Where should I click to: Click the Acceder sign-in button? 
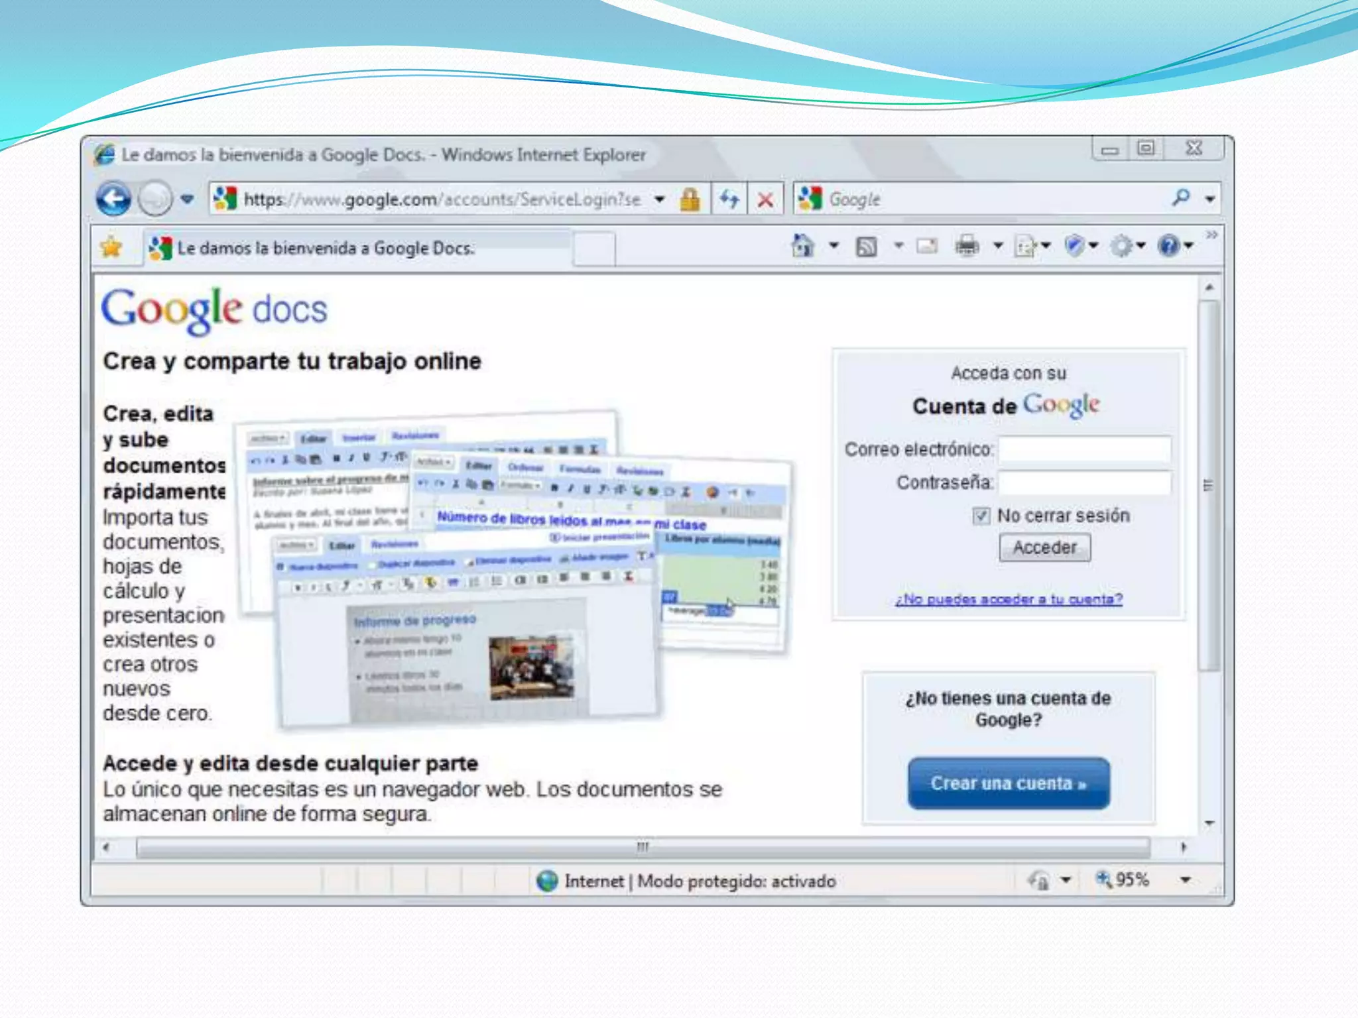point(1044,547)
